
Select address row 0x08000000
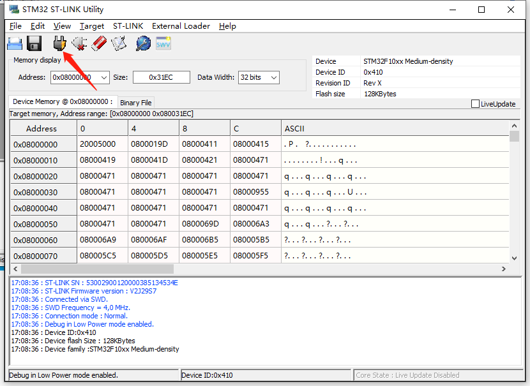click(43, 145)
